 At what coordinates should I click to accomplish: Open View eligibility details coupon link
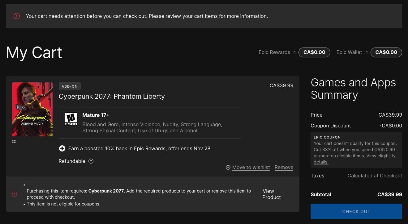pyautogui.click(x=354, y=159)
